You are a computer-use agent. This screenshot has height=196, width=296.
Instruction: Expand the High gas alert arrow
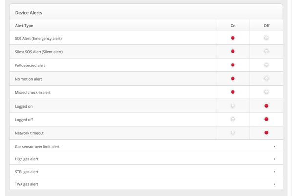tap(275, 159)
